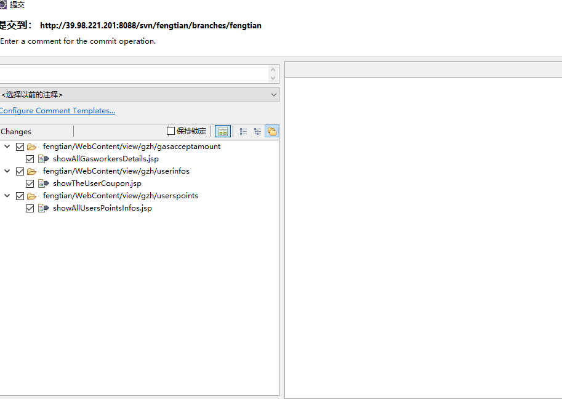Enable the 保持锁定 keep locks checkbox

(x=171, y=131)
